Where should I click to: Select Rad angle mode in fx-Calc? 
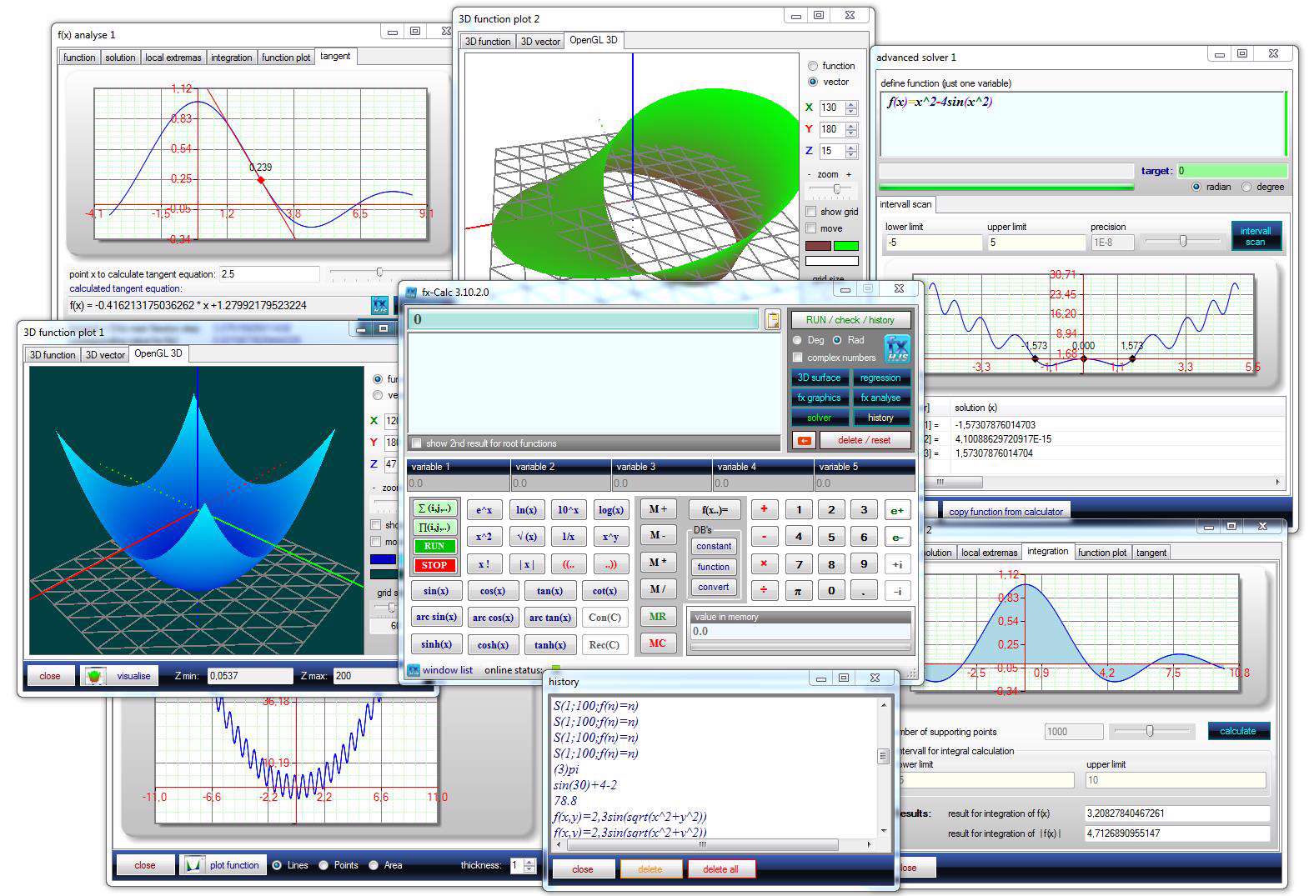point(837,340)
